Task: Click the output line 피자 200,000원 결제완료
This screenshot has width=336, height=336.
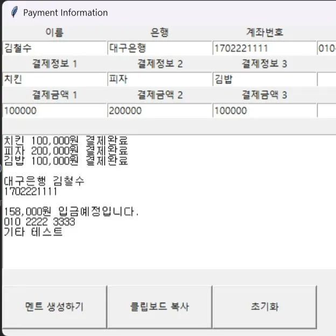Action: (66, 151)
